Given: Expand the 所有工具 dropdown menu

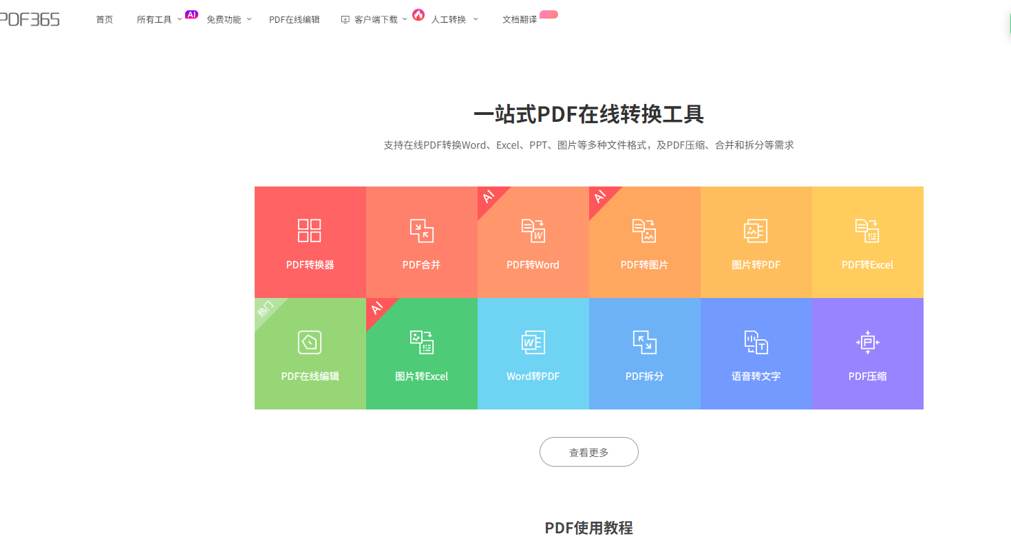Looking at the screenshot, I should pyautogui.click(x=180, y=19).
